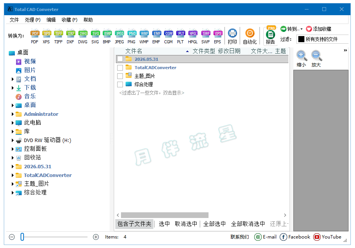Sort by 文件名 column header
The height and width of the screenshot is (248, 355).
[134, 51]
